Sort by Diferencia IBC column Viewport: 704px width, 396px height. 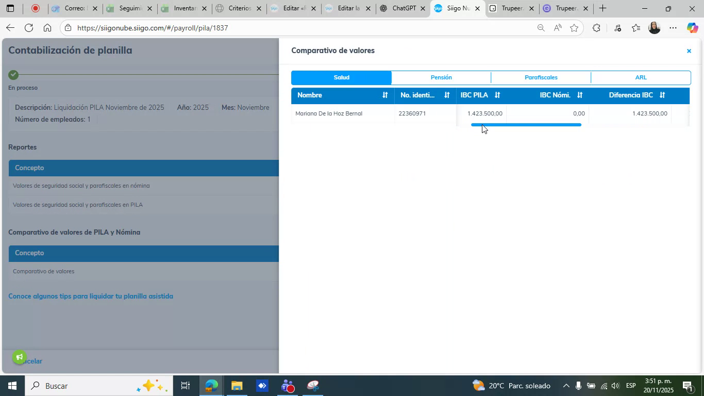pos(662,95)
